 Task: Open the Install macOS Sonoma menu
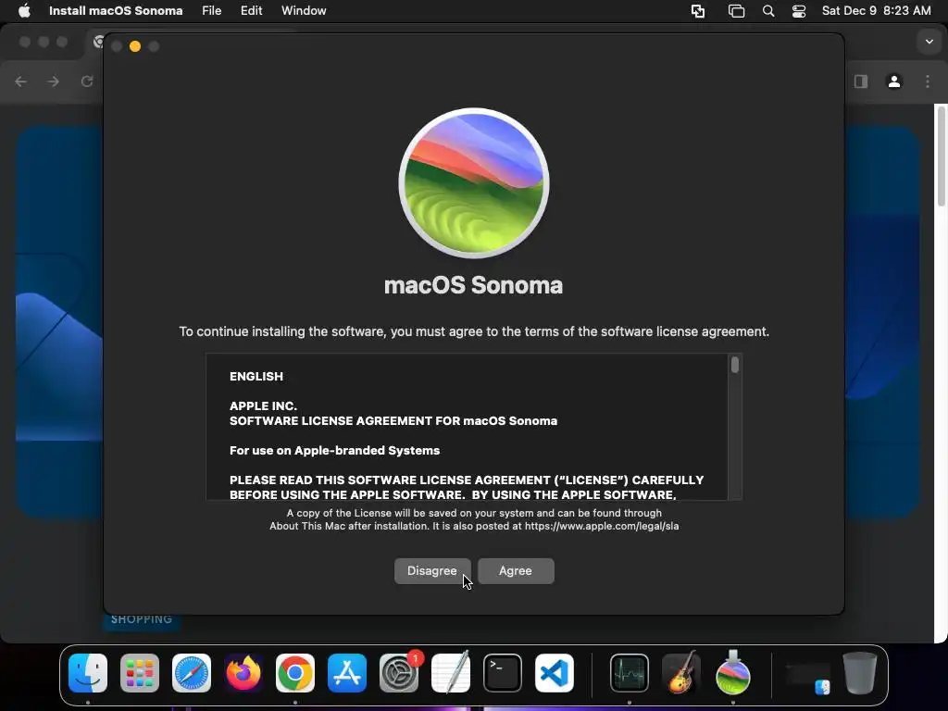pos(116,11)
